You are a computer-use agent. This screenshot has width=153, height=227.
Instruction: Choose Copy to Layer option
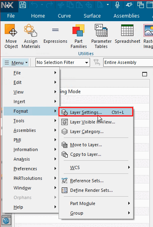(96, 154)
